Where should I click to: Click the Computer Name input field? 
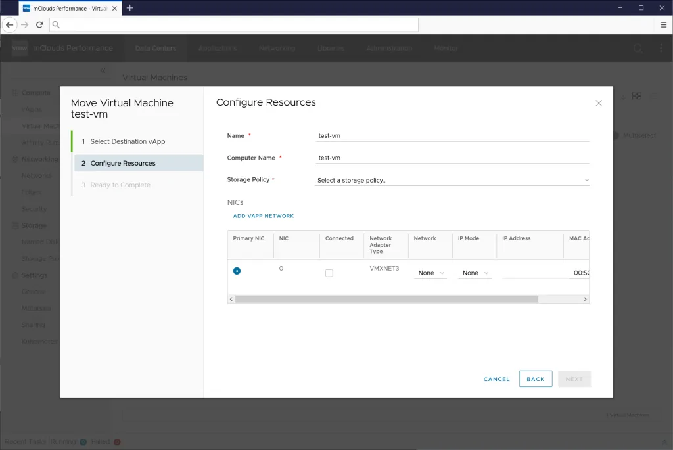(x=452, y=158)
